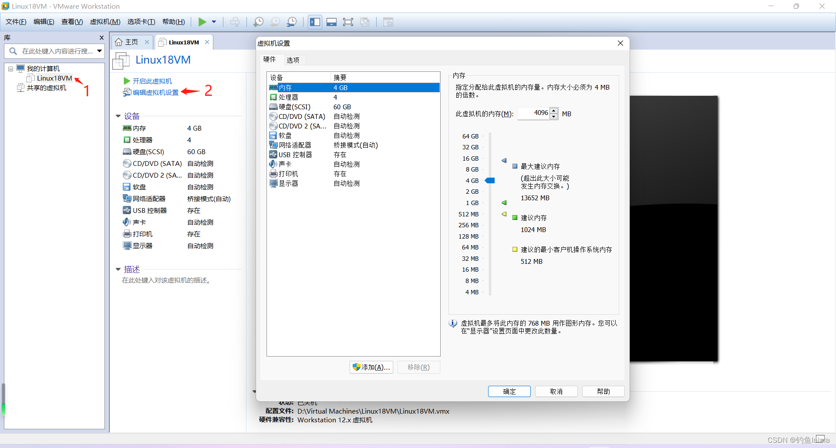This screenshot has height=448, width=836.
Task: Click the Unity mode toolbar icon
Action: click(x=364, y=22)
